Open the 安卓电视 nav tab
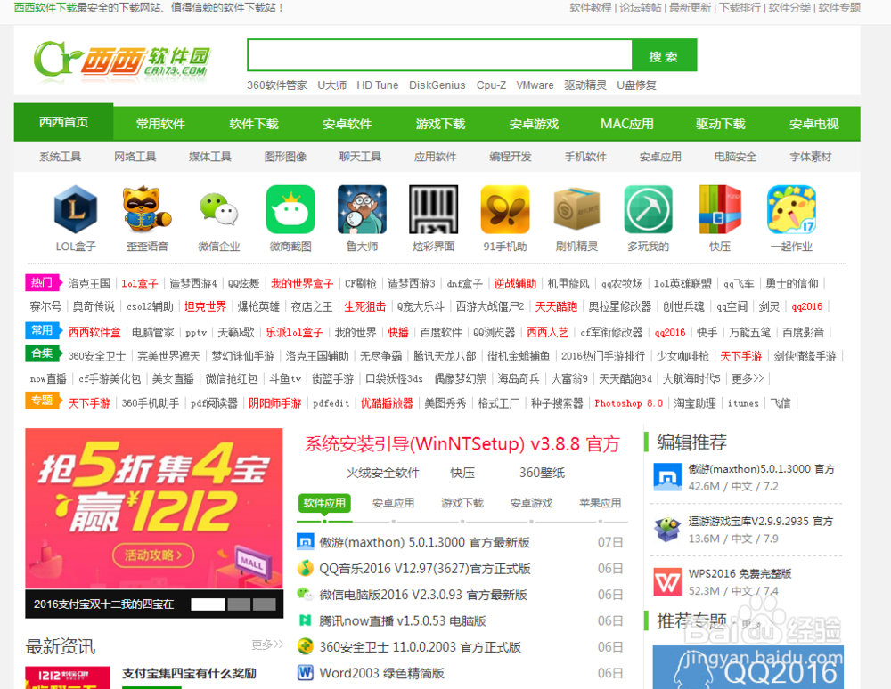The image size is (891, 689). (813, 124)
